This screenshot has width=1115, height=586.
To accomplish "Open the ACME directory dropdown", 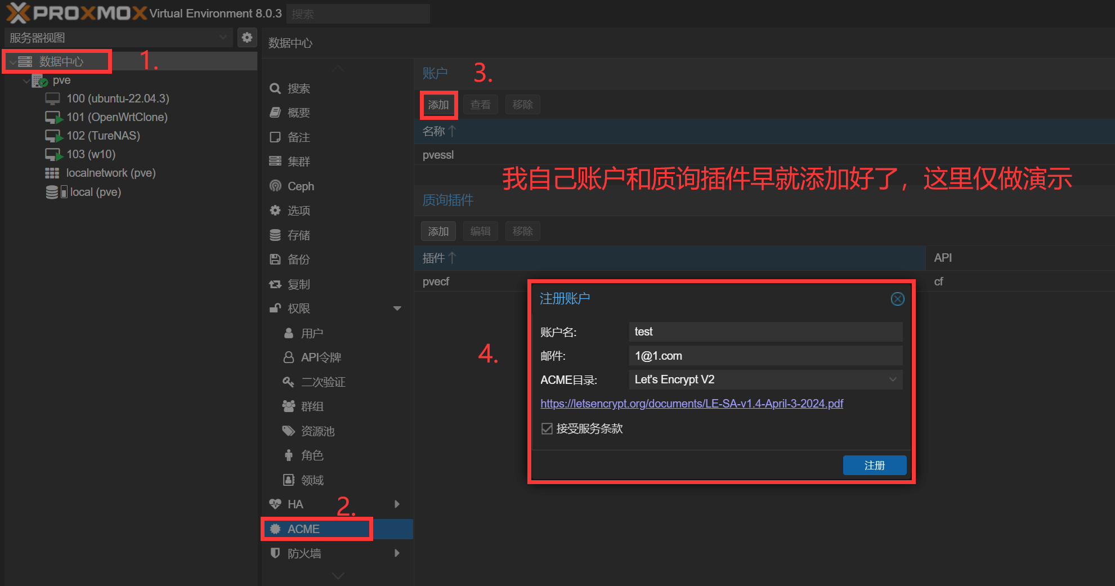I will coord(892,379).
